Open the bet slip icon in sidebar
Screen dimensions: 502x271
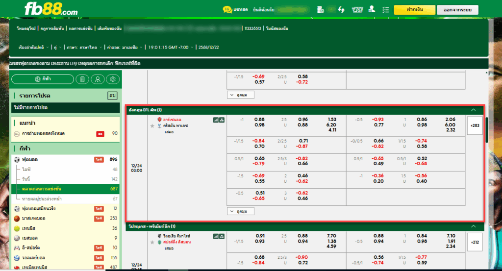(x=82, y=79)
